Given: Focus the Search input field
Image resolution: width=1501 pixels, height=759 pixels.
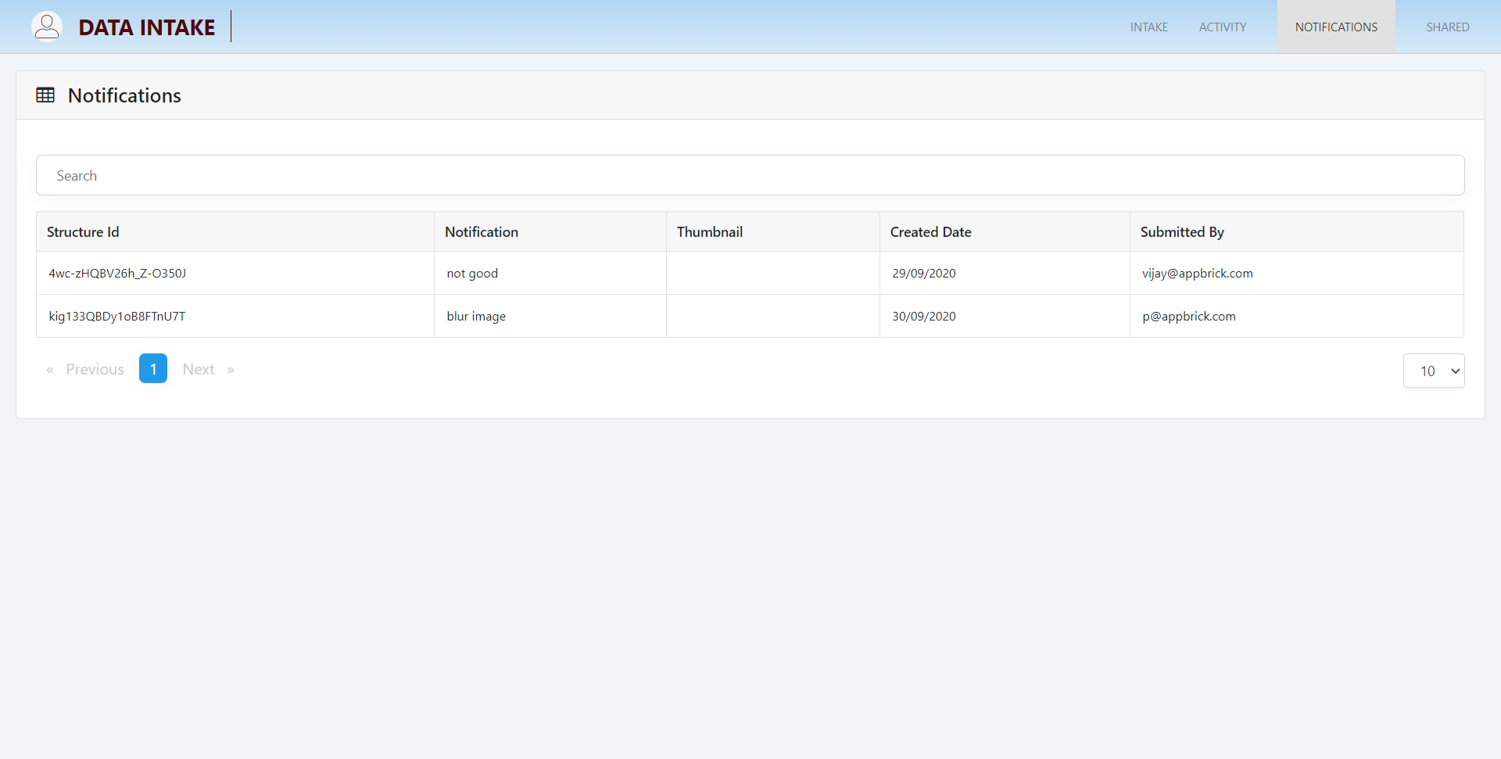Looking at the screenshot, I should click(750, 176).
